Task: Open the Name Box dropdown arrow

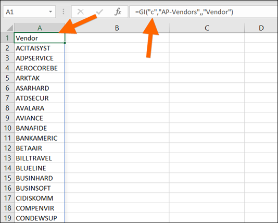Action: tap(50, 12)
